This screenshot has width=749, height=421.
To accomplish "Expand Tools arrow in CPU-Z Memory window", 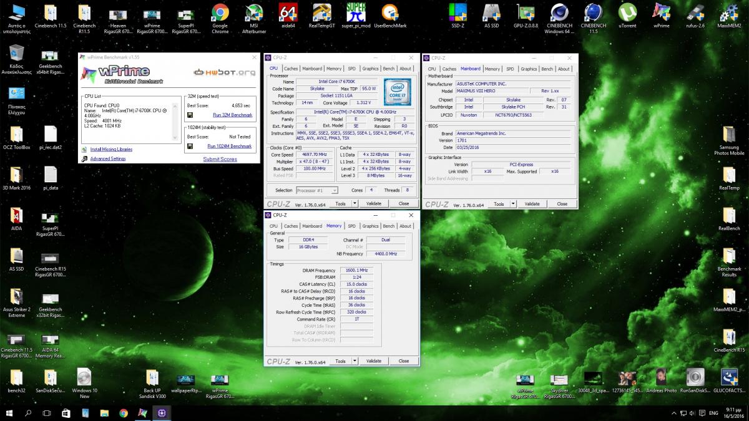I will (355, 361).
